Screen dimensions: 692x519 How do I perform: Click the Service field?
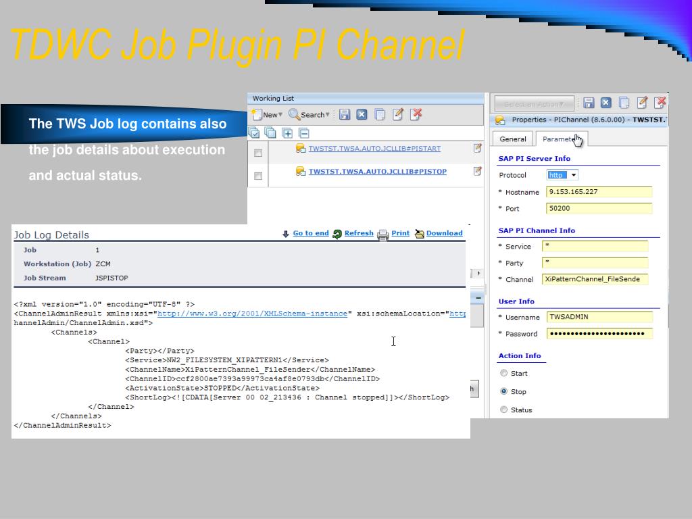tap(595, 246)
